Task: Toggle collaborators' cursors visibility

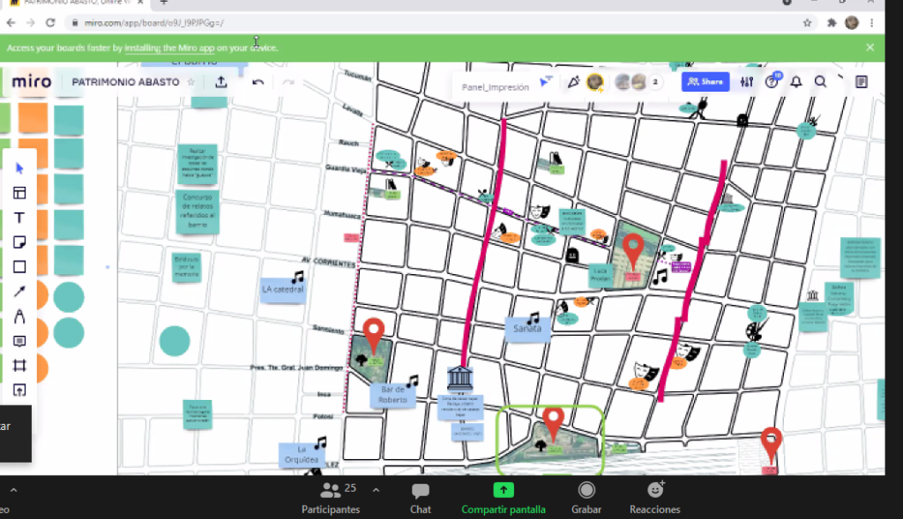Action: (545, 82)
